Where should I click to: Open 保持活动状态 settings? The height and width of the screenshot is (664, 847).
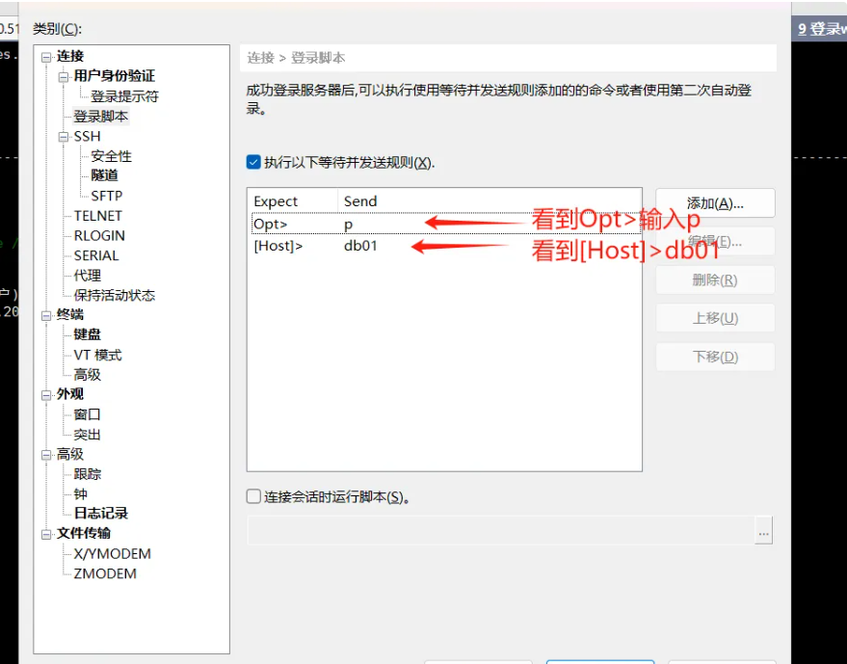[114, 296]
